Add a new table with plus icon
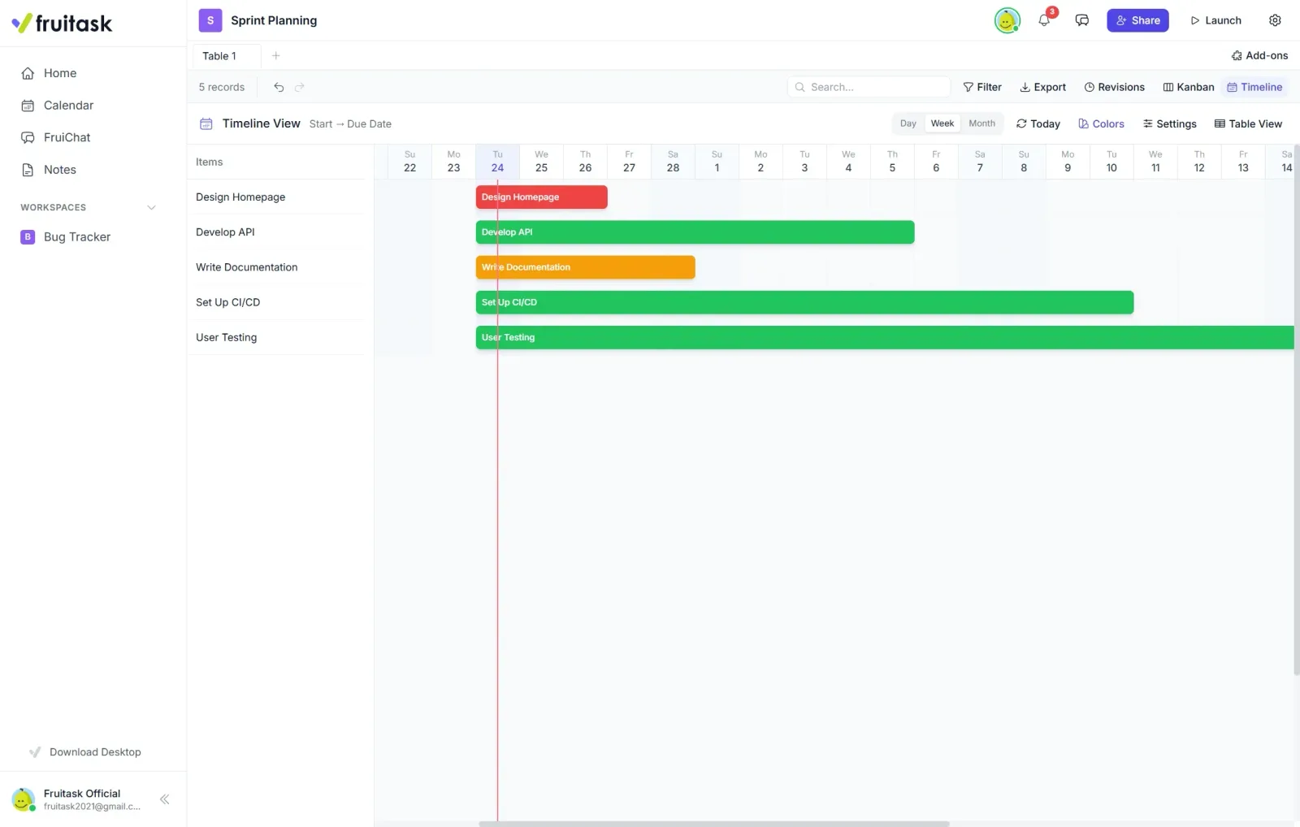 275,56
